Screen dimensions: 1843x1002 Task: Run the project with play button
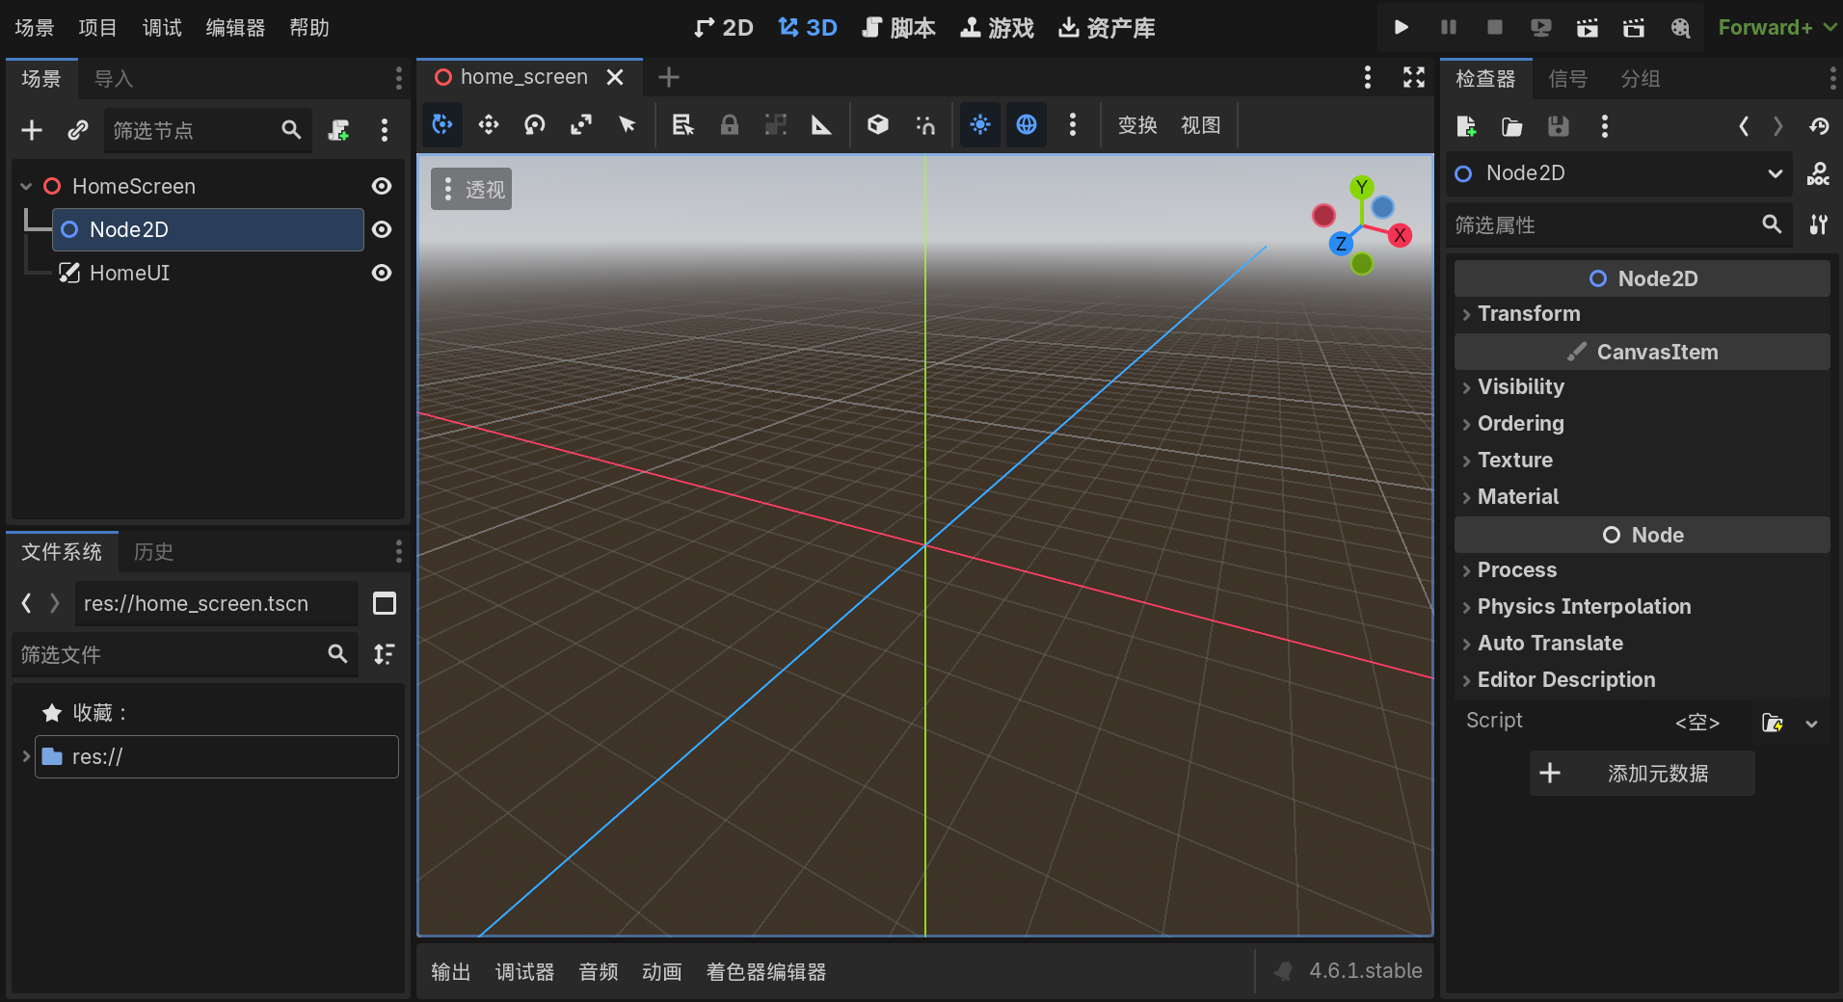(x=1402, y=27)
